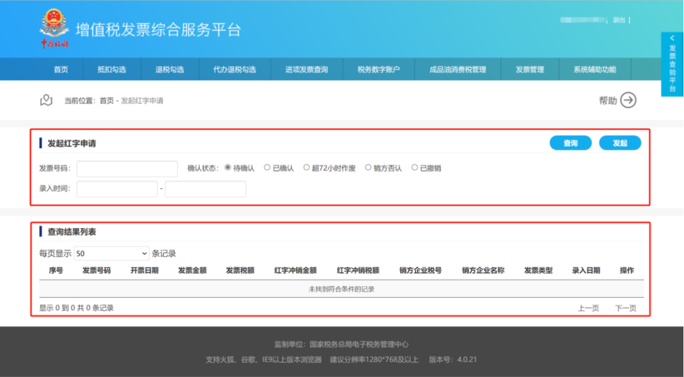Viewport: 684px width, 377px height.
Task: Expand the 发票查验平台 side panel chevron
Action: (672, 39)
